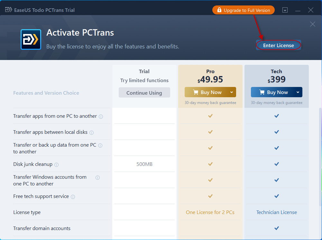
Task: Open the title bar dropdown menu icon
Action: point(285,10)
